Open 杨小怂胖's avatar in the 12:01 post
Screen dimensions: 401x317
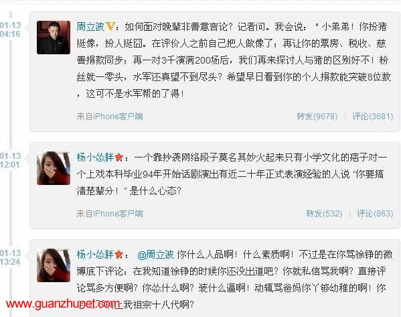tap(54, 168)
